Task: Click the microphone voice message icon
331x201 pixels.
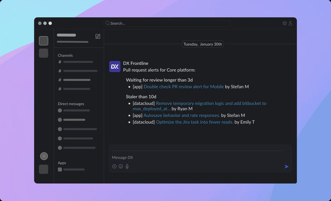Action: click(x=127, y=166)
